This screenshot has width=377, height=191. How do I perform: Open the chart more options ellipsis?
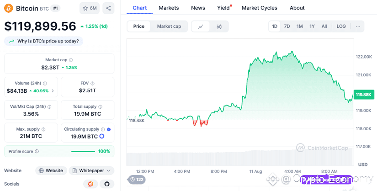(358, 26)
